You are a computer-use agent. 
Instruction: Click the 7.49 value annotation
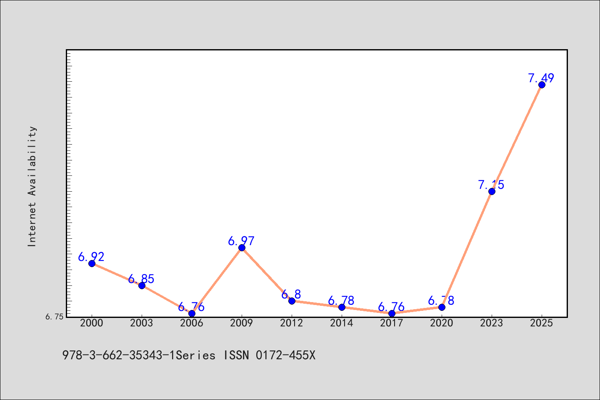(541, 78)
